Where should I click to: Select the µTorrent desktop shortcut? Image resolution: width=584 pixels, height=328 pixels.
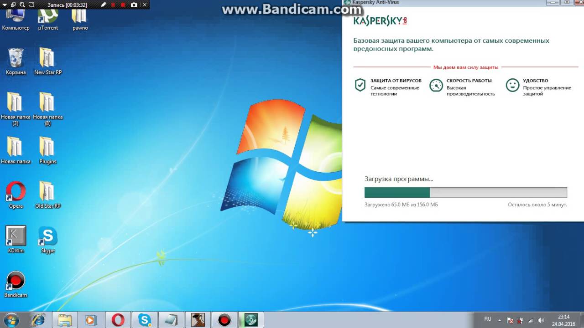(x=48, y=19)
